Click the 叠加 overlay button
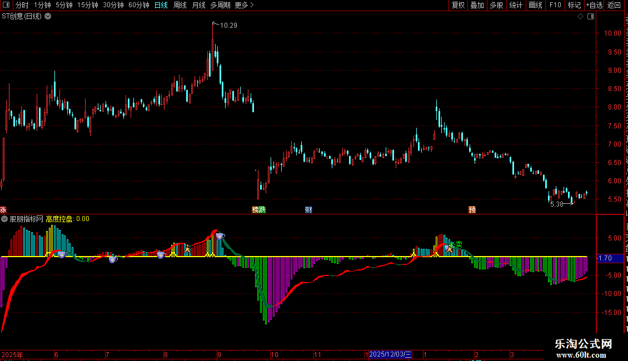 pos(477,5)
